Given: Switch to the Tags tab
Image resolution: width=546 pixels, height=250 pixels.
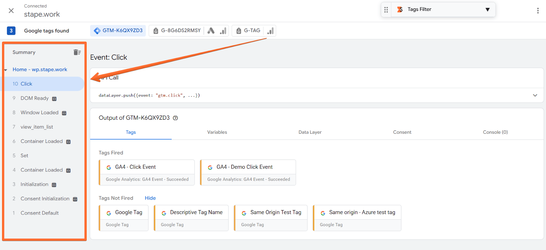Looking at the screenshot, I should (131, 132).
